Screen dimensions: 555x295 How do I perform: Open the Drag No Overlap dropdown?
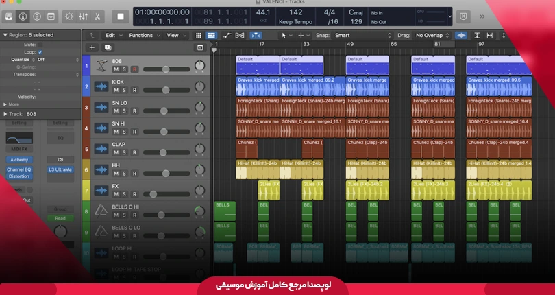click(432, 35)
